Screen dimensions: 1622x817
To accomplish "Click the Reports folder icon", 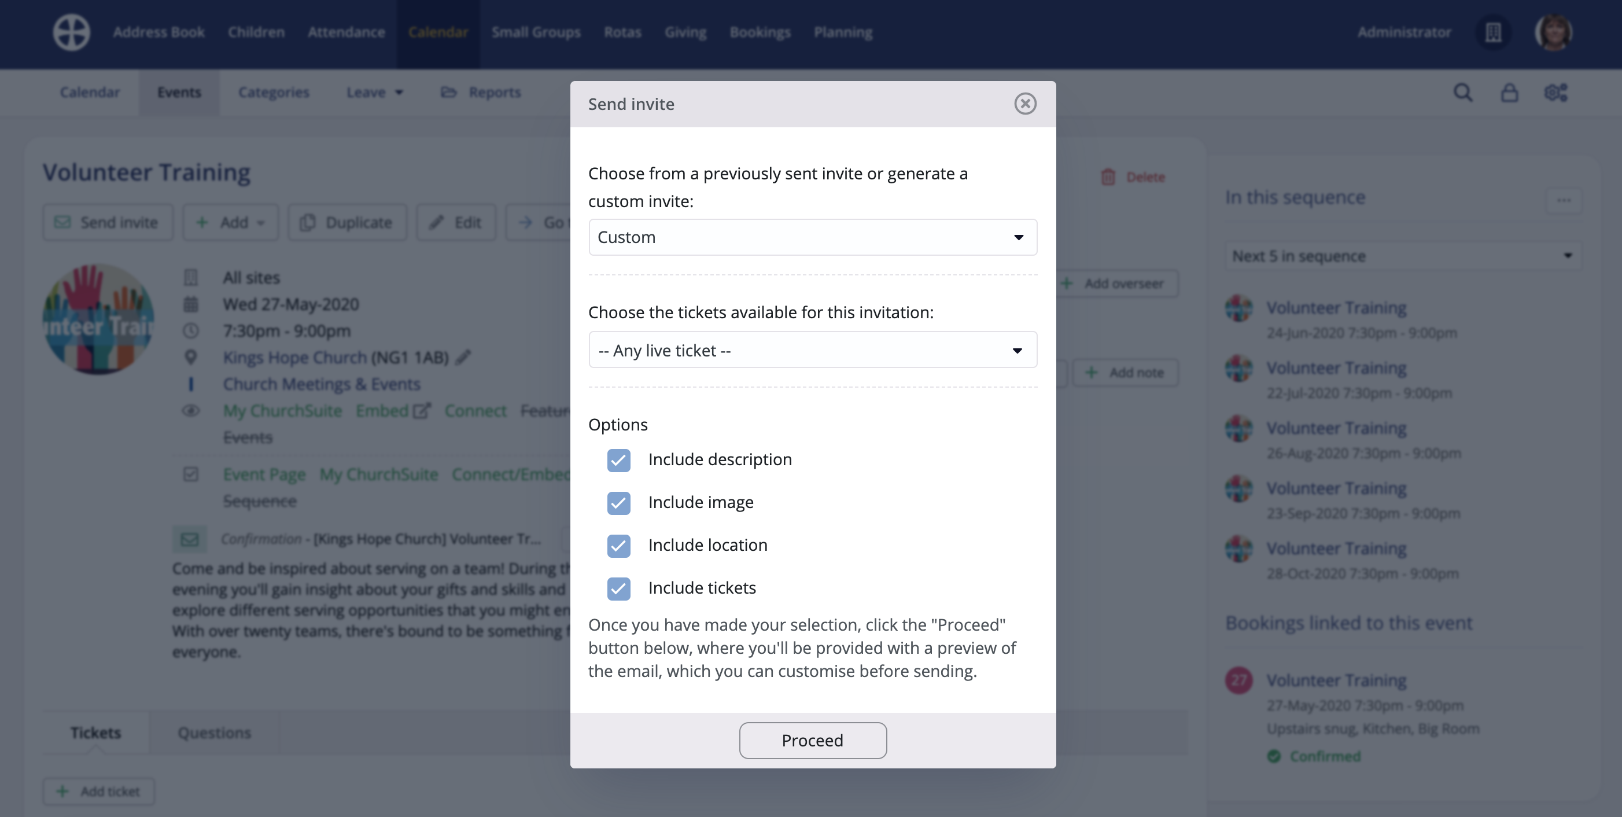I will [448, 91].
